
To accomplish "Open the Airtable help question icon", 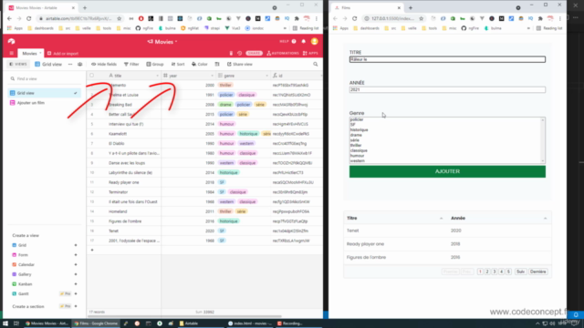I will (x=294, y=42).
